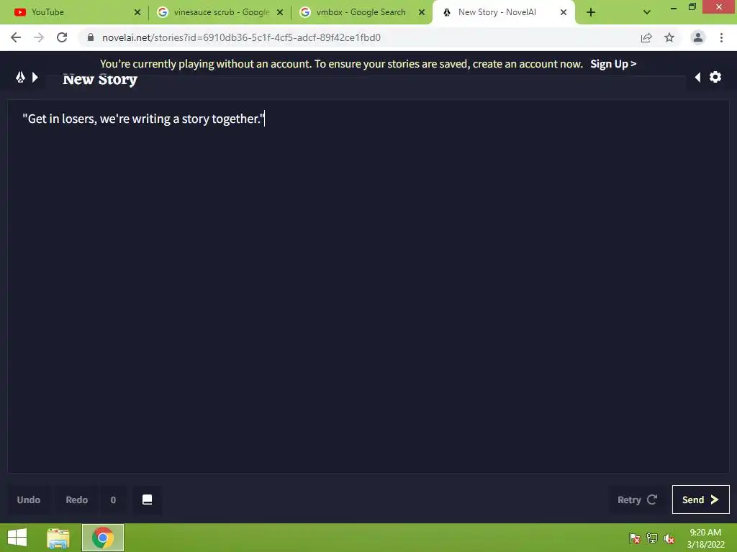Close the vinesauce scrub tab
737x552 pixels.
280,12
